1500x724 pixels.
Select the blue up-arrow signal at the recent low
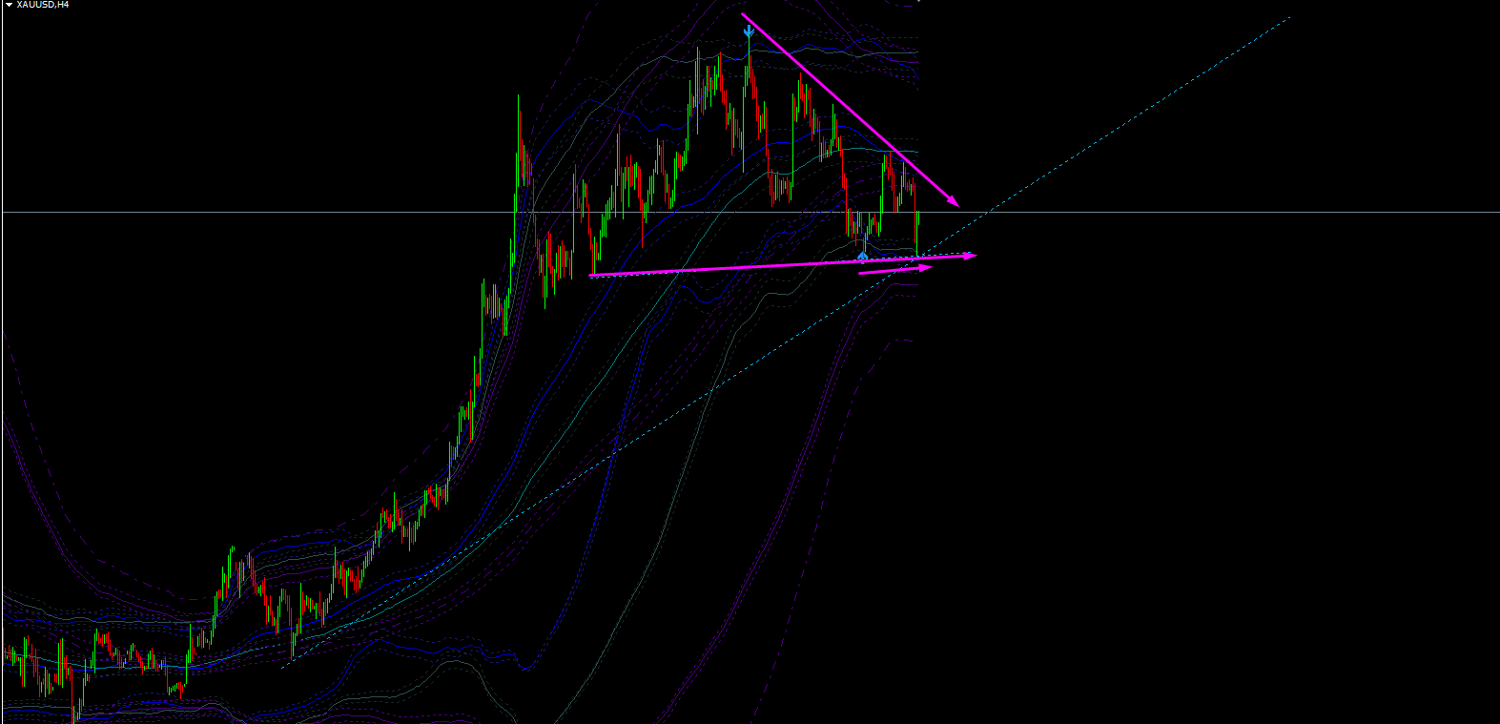[x=862, y=256]
